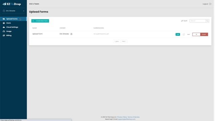Click the no submissions yet text
Image resolution: width=215 pixels, height=121 pixels.
tap(101, 34)
